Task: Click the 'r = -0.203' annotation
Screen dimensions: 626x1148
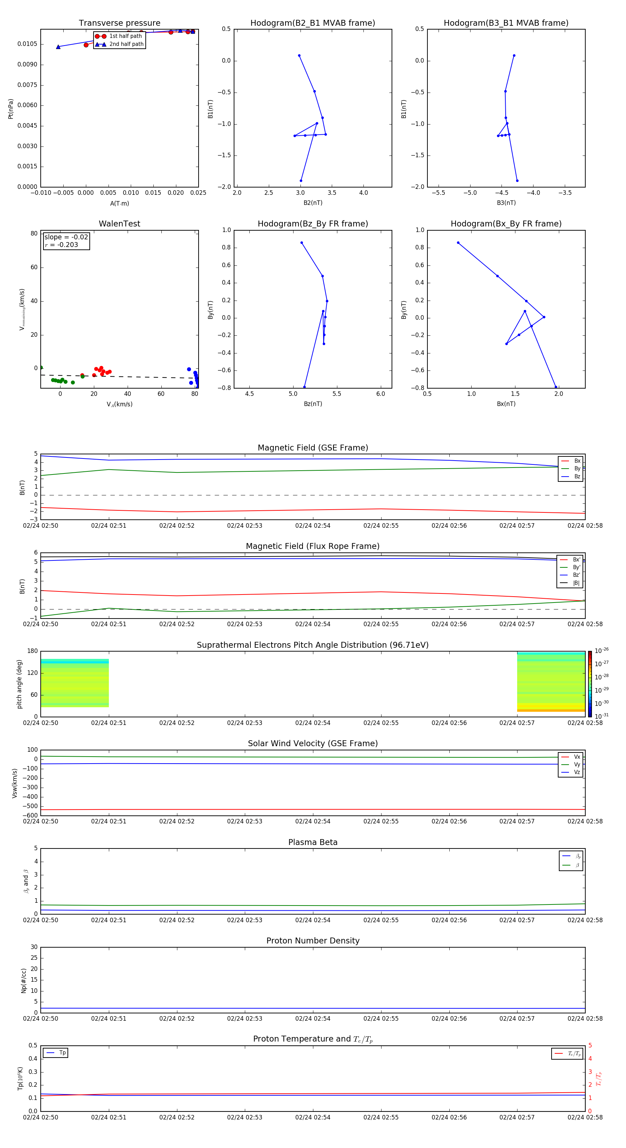Action: (62, 245)
